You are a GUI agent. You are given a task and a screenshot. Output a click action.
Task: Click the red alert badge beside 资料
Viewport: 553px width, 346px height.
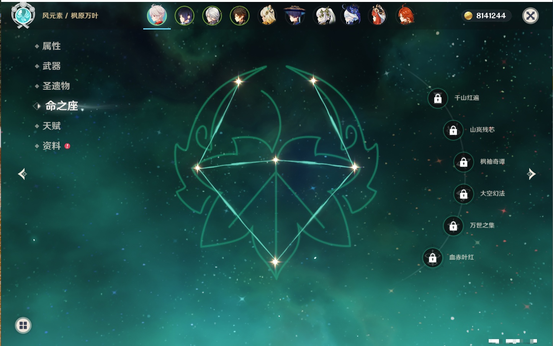click(x=67, y=146)
